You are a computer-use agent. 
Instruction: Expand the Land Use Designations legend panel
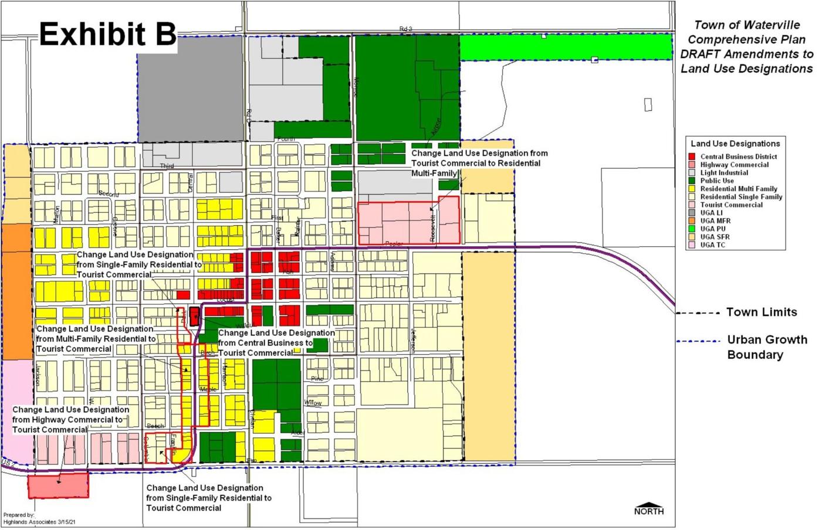coord(735,144)
